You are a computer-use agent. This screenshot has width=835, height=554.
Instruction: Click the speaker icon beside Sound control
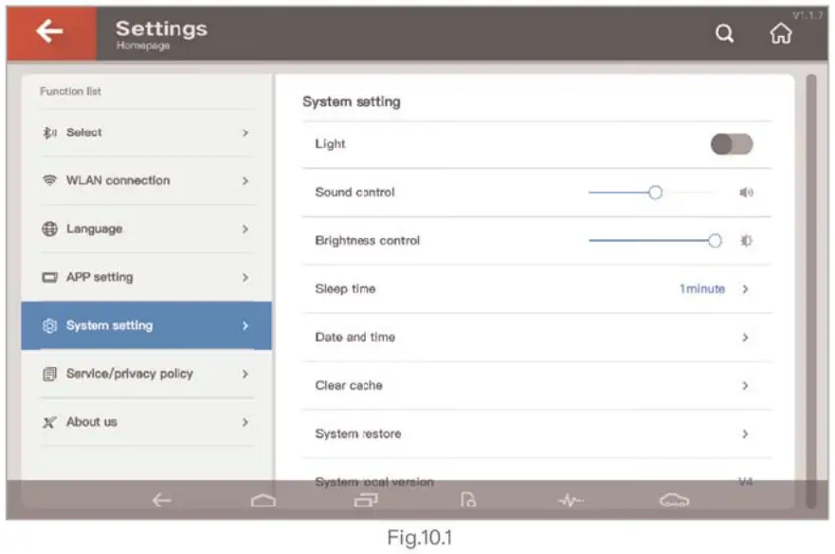(x=746, y=193)
